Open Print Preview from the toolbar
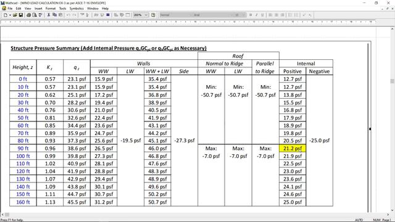 (35, 15)
